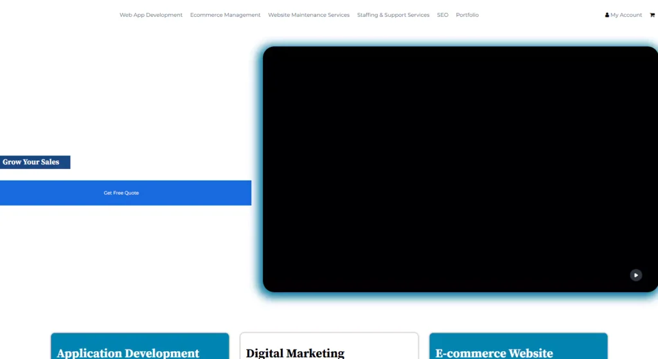
Task: Play the hero video
Action: 636,275
